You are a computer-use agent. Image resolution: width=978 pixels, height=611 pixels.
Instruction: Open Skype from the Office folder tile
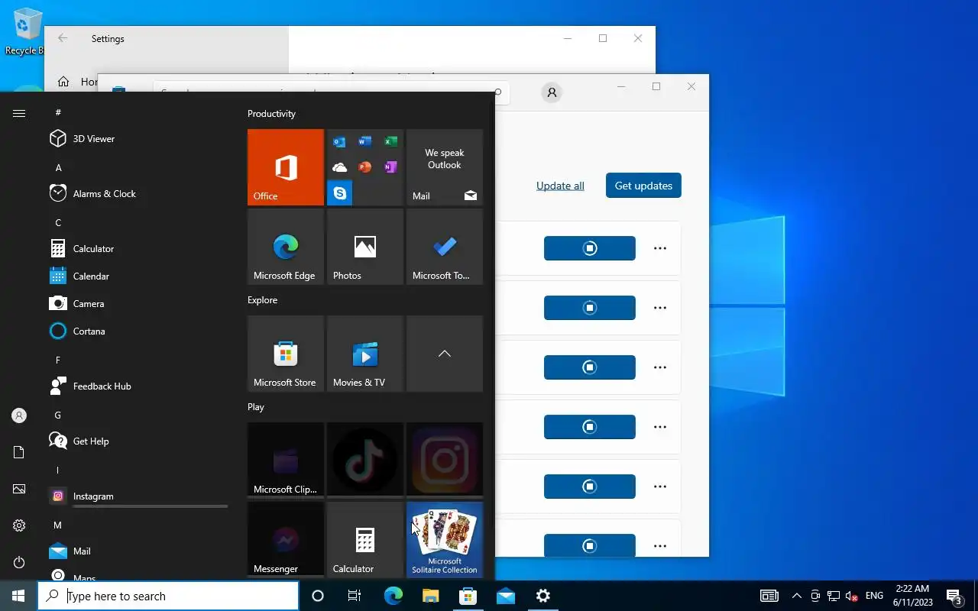340,193
